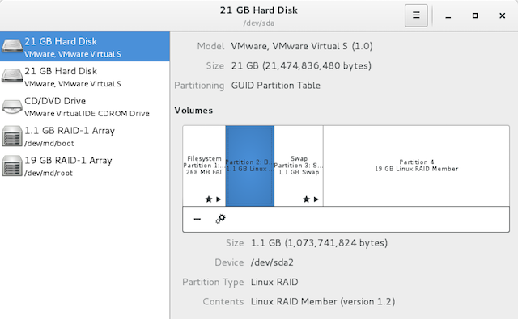Click play arrow on Swap partition
Screen dimensions: 518x319
(316, 199)
